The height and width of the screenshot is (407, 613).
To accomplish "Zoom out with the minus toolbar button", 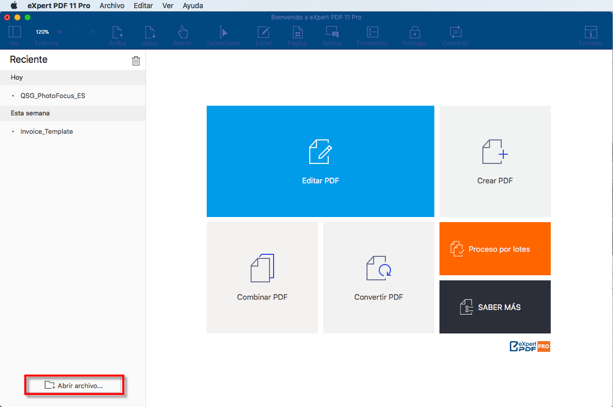I will pos(76,32).
